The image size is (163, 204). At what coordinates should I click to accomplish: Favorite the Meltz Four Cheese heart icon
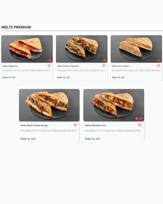158,66
